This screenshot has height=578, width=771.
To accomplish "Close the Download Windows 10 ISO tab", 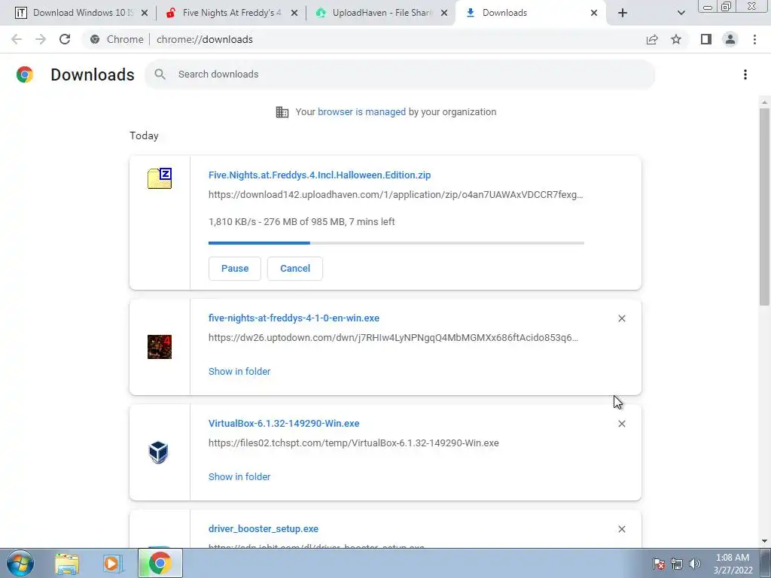I will click(145, 14).
